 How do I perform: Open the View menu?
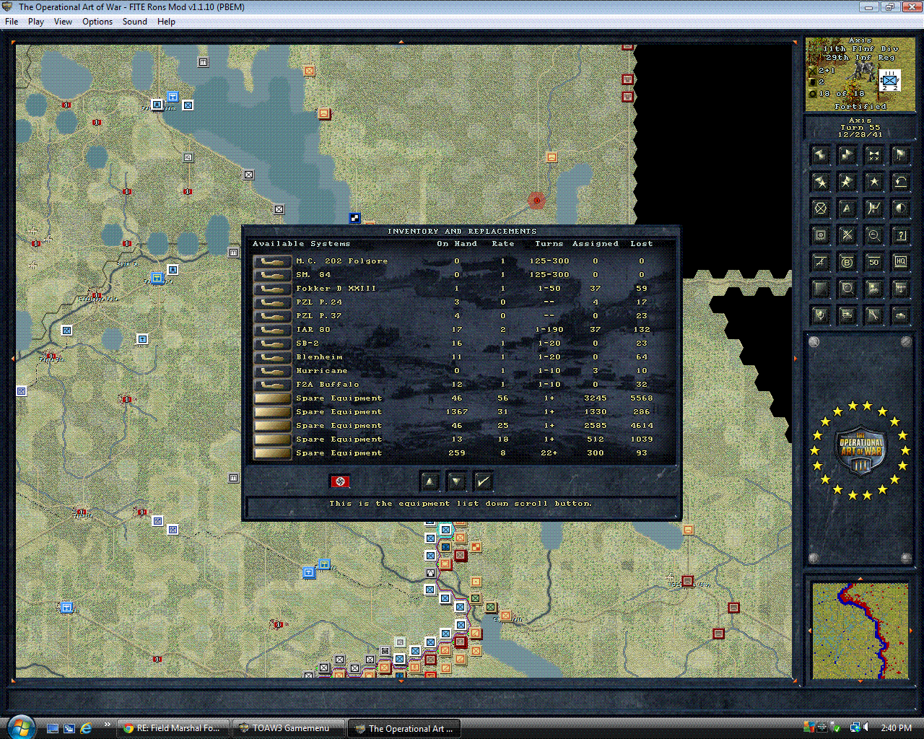click(63, 22)
